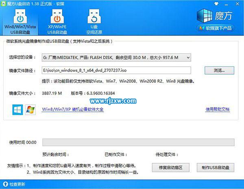Click the 魔方 cube logo
Viewport: 244px width, 189px height.
(x=205, y=16)
